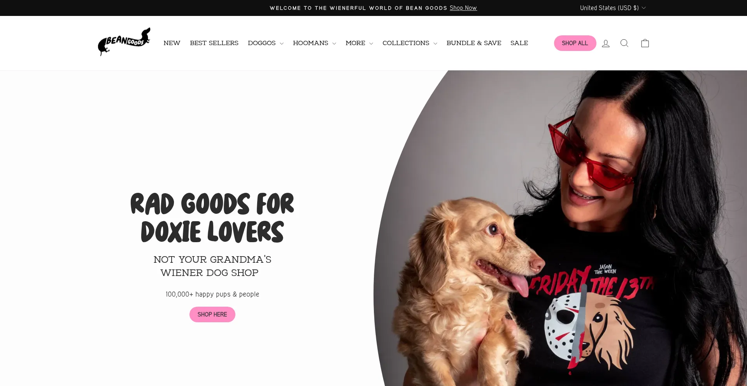Expand the HOOMANS menu chevron
The image size is (747, 386).
click(x=334, y=44)
